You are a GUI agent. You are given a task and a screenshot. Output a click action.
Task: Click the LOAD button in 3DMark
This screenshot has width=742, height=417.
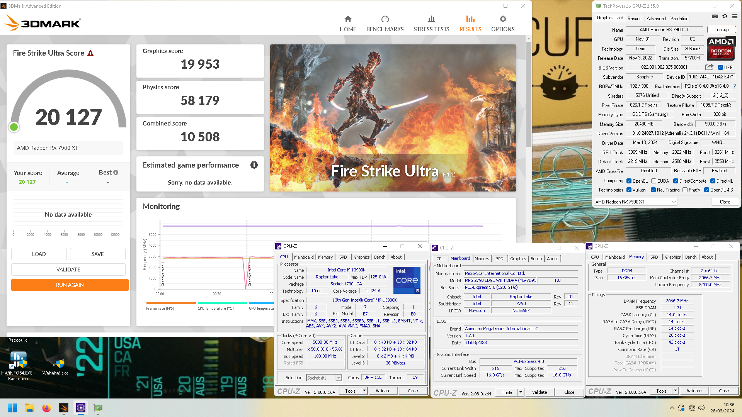click(39, 254)
